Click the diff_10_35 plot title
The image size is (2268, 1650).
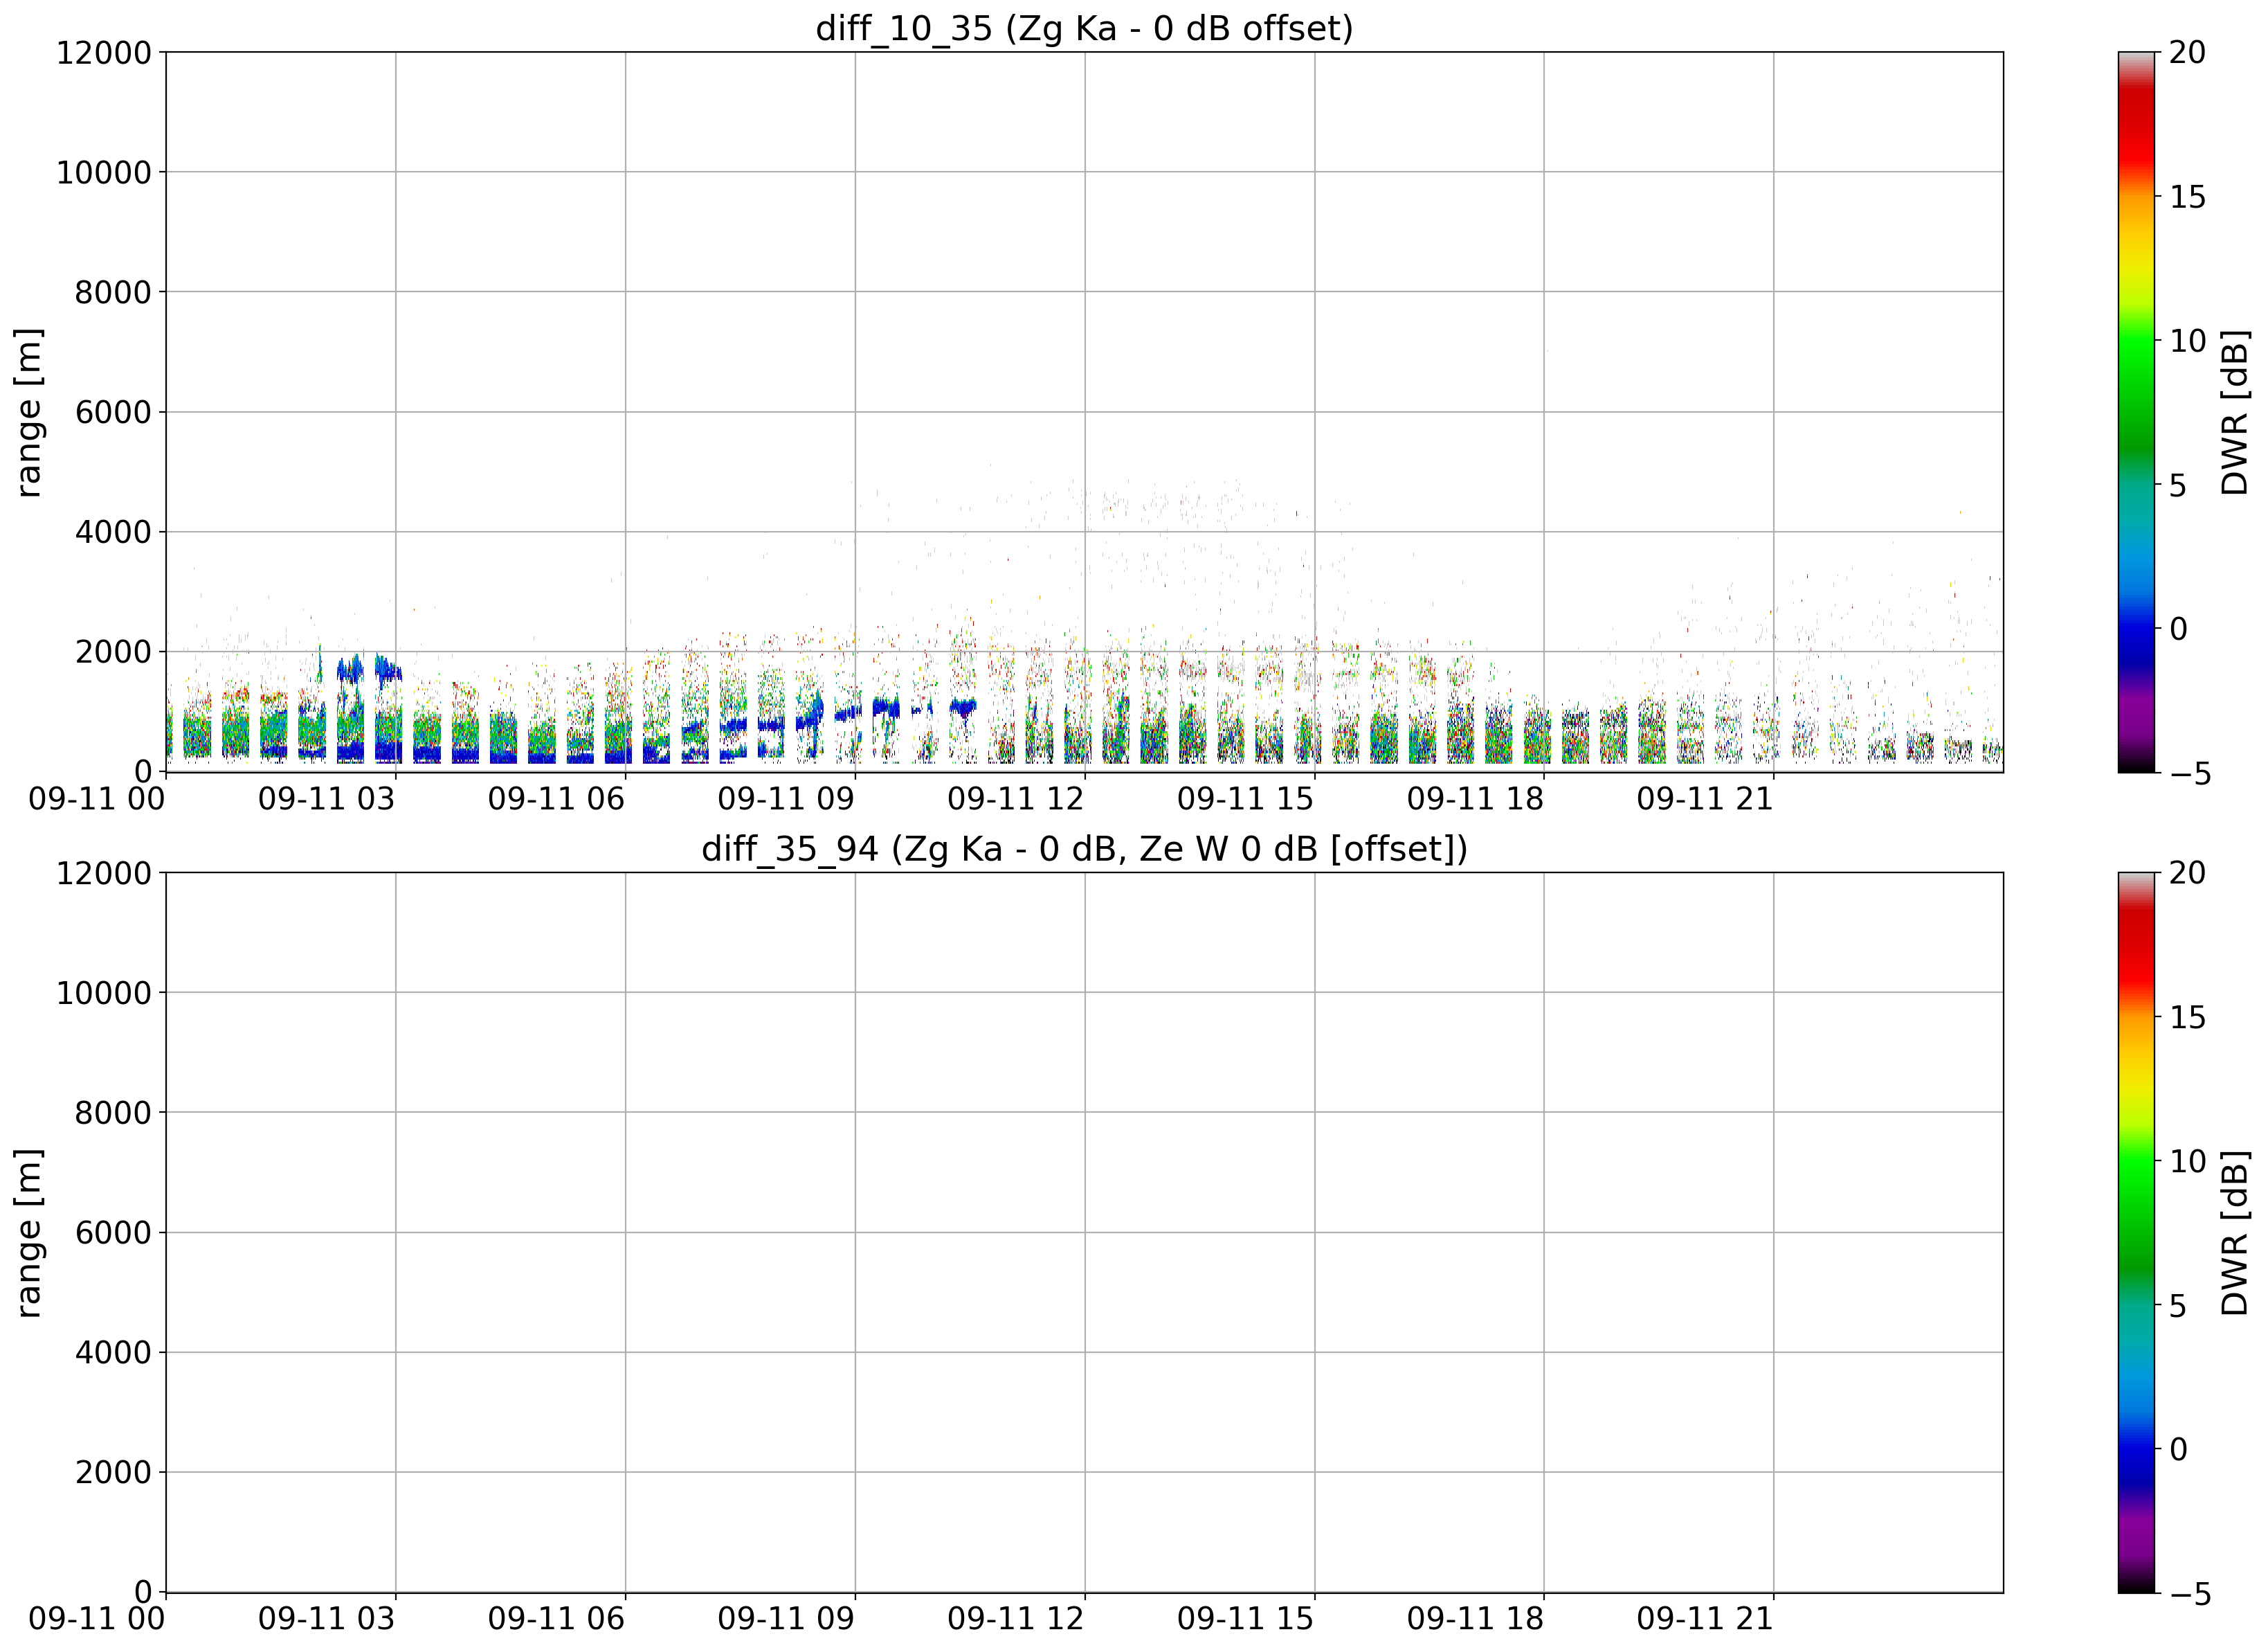pyautogui.click(x=1084, y=28)
